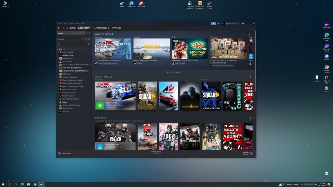333x187 pixels.
Task: Click the CarX Drift Racing Online news tag
Action: pos(106,63)
